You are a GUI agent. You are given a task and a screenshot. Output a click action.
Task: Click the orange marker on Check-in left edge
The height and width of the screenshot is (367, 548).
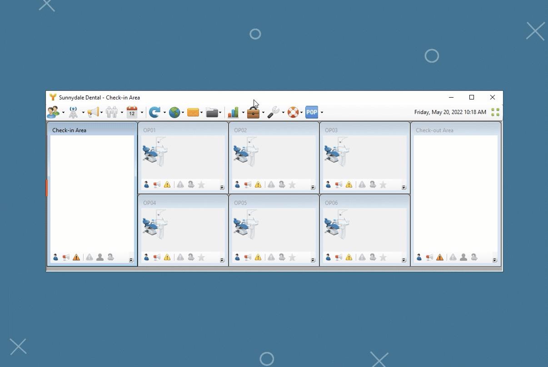click(x=47, y=188)
